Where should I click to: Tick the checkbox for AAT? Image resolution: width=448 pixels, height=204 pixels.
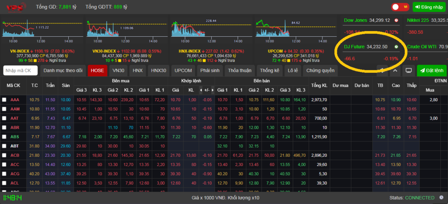tap(4, 118)
